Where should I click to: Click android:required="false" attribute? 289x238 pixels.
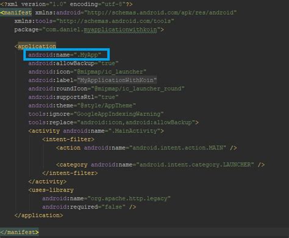tap(84, 207)
